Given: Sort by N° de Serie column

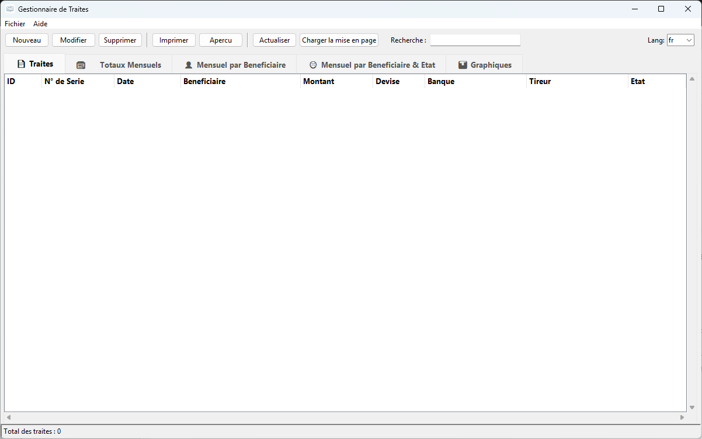Looking at the screenshot, I should pos(78,81).
